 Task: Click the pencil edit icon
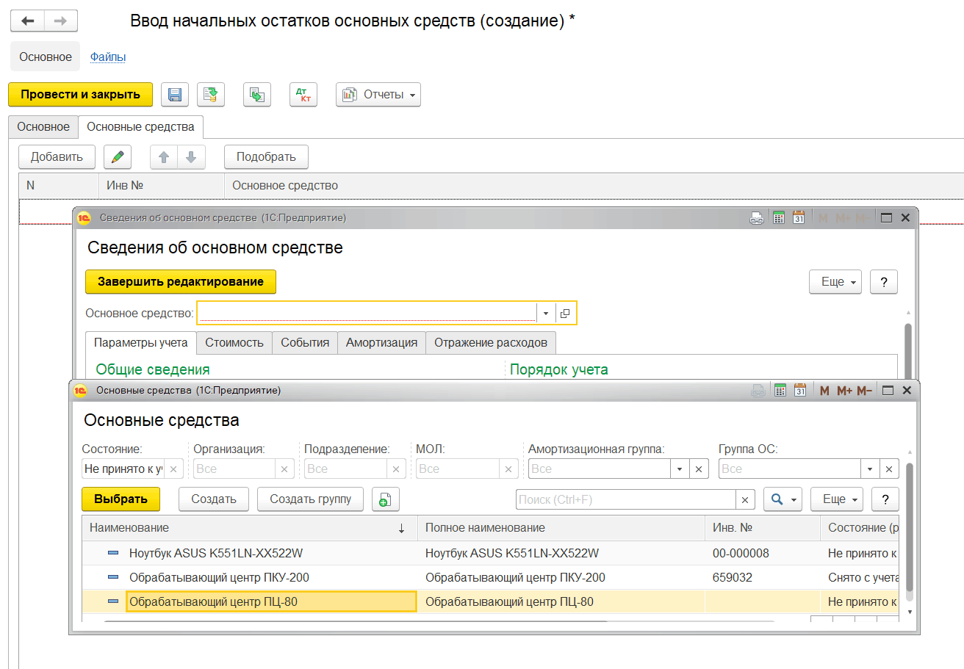(118, 156)
